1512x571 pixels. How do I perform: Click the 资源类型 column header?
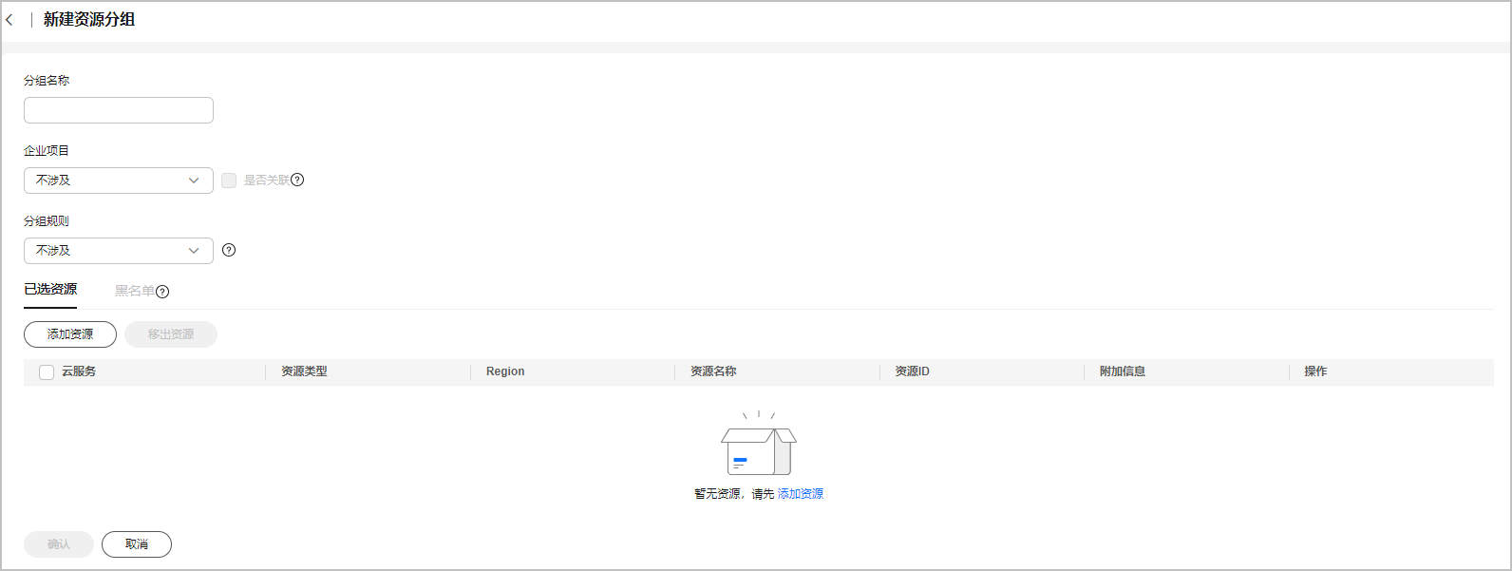pos(304,371)
